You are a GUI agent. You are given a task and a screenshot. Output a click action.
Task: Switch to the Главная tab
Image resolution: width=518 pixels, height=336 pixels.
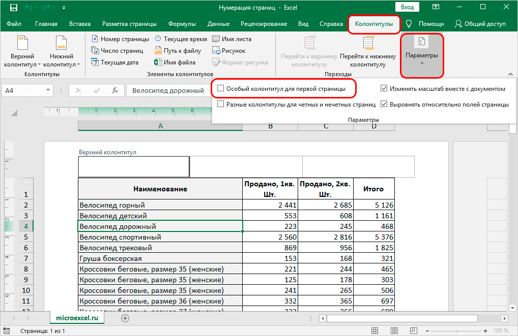point(46,24)
